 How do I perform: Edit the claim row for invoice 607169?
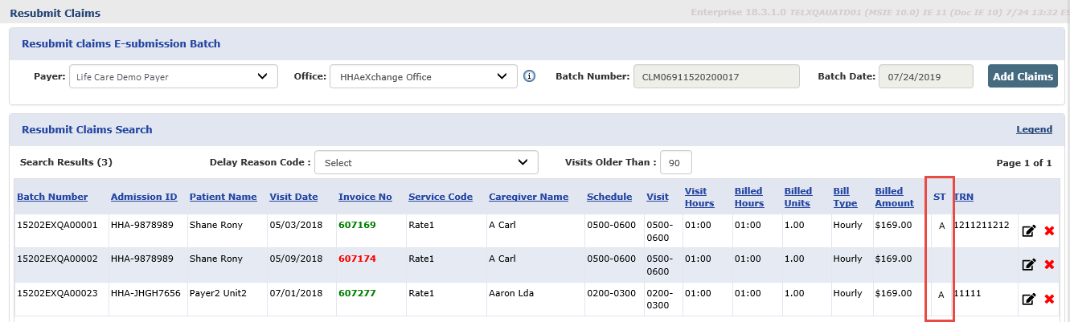pos(1028,231)
